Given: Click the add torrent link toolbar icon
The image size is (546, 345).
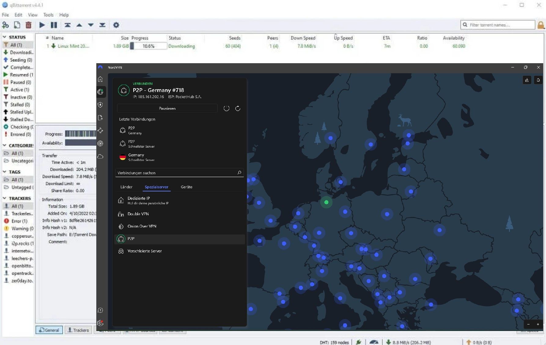Looking at the screenshot, I should click(x=6, y=25).
